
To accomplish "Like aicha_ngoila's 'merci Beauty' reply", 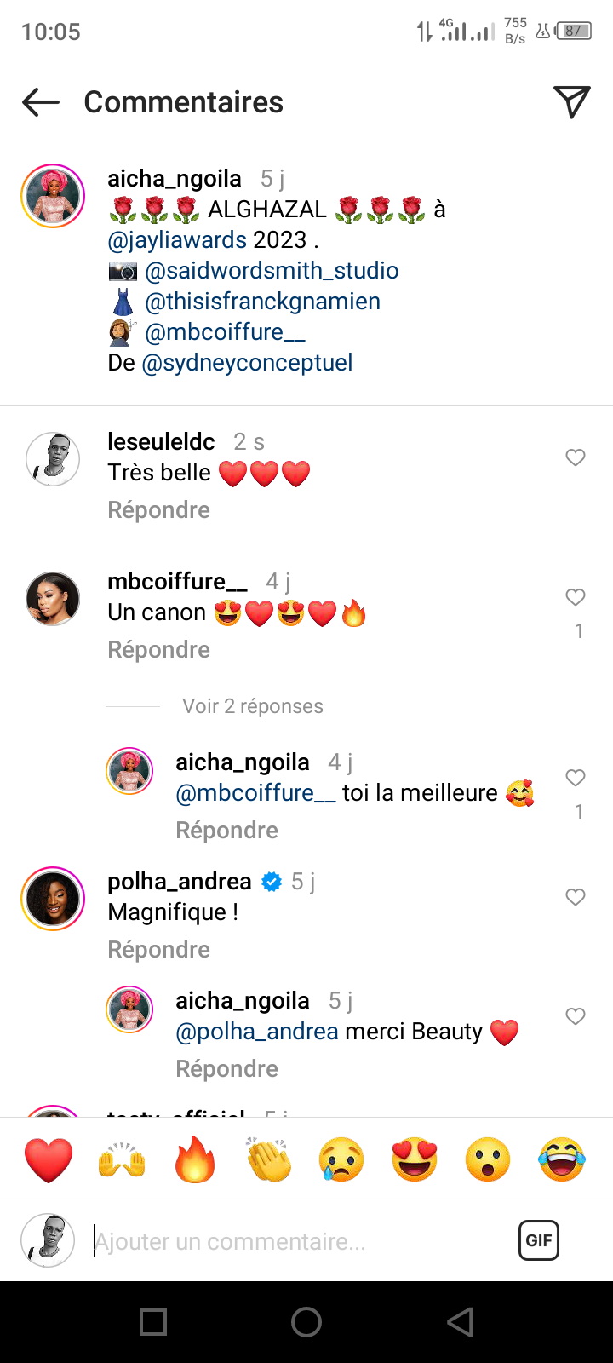I will pyautogui.click(x=576, y=1016).
